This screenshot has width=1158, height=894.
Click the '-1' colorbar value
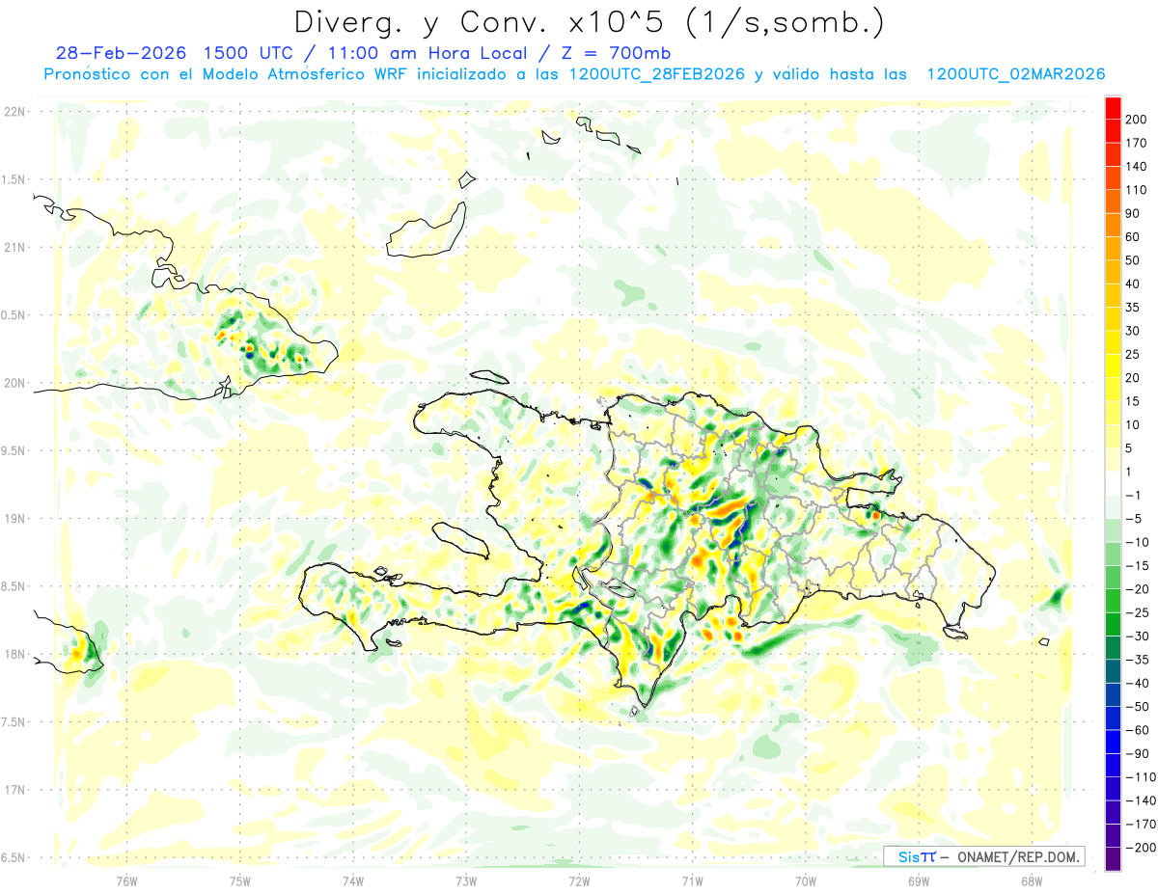(1132, 495)
